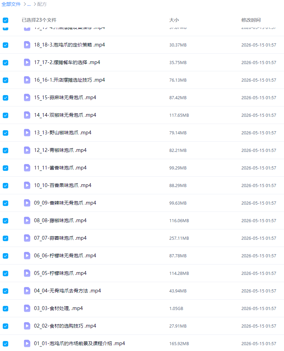This screenshot has height=351, width=284.
Task: Click video icon of 03_03-食材处理, .mp4
Action: click(27, 309)
